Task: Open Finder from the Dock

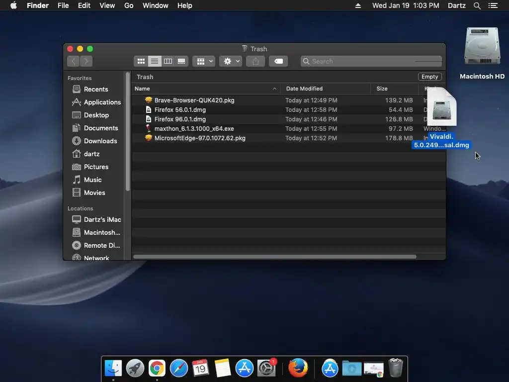Action: tap(113, 369)
